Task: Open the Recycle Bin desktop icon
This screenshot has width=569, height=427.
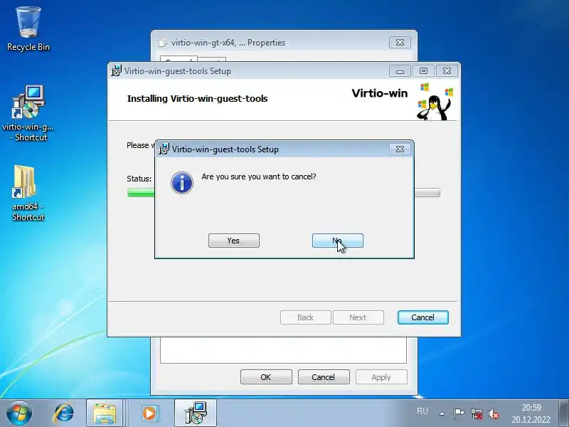Action: tap(28, 29)
